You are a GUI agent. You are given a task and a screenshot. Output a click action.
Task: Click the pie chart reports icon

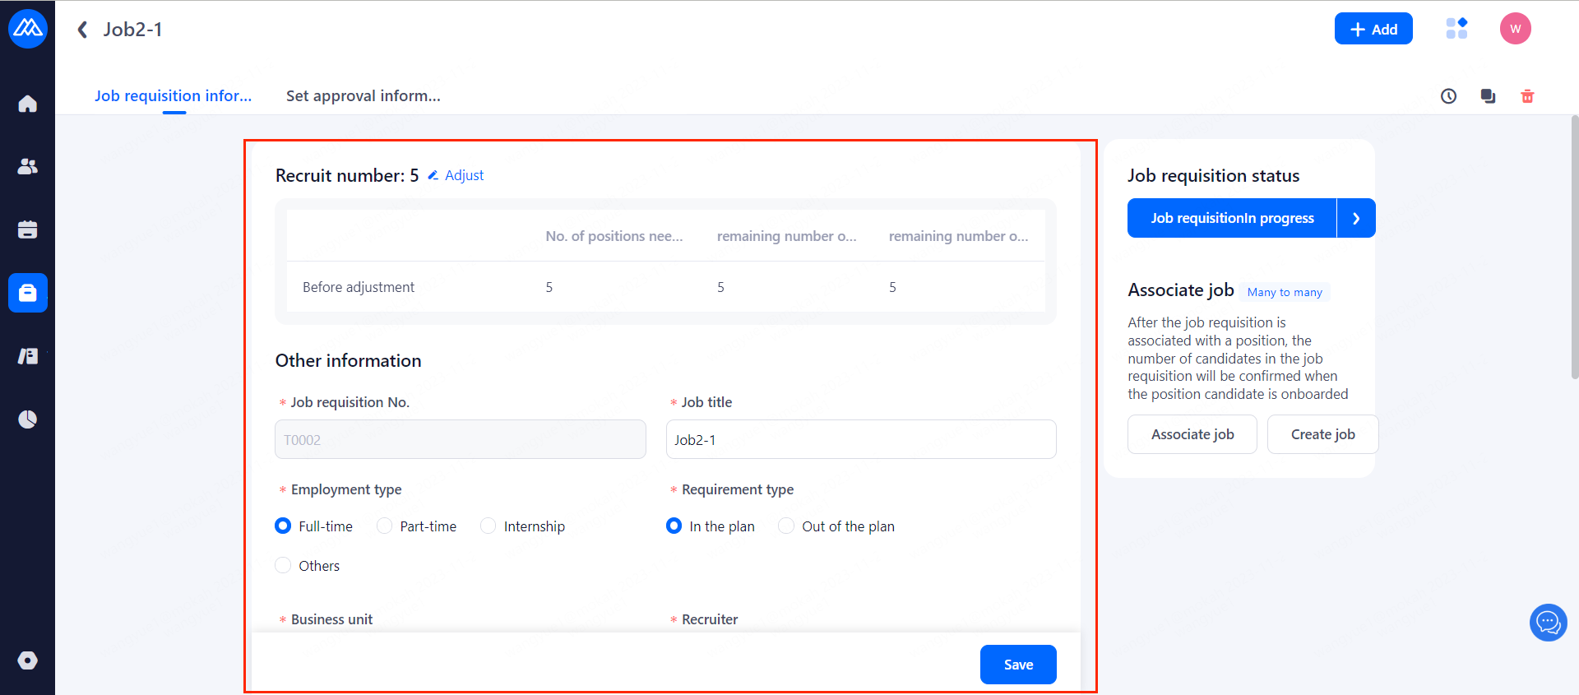click(x=28, y=419)
